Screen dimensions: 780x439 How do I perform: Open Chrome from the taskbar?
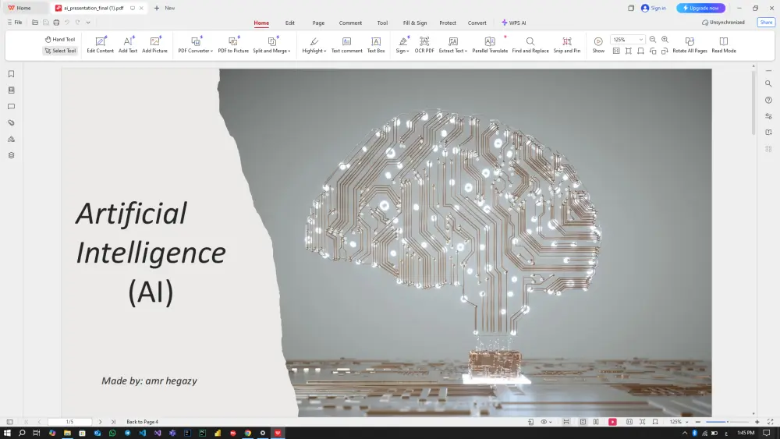248,433
